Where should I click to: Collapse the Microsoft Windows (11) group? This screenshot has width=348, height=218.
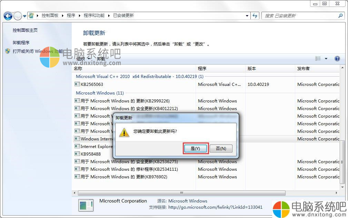coord(100,93)
